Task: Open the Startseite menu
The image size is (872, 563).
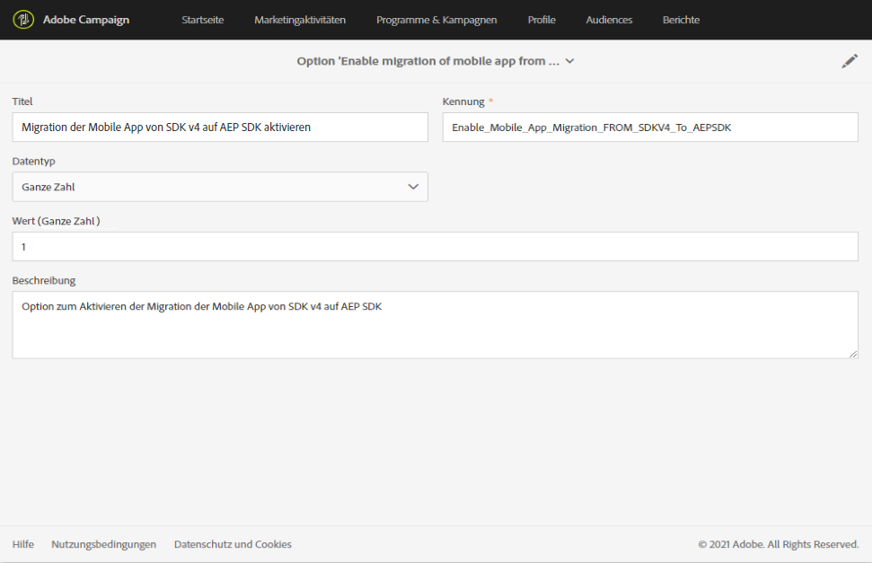Action: 202,20
